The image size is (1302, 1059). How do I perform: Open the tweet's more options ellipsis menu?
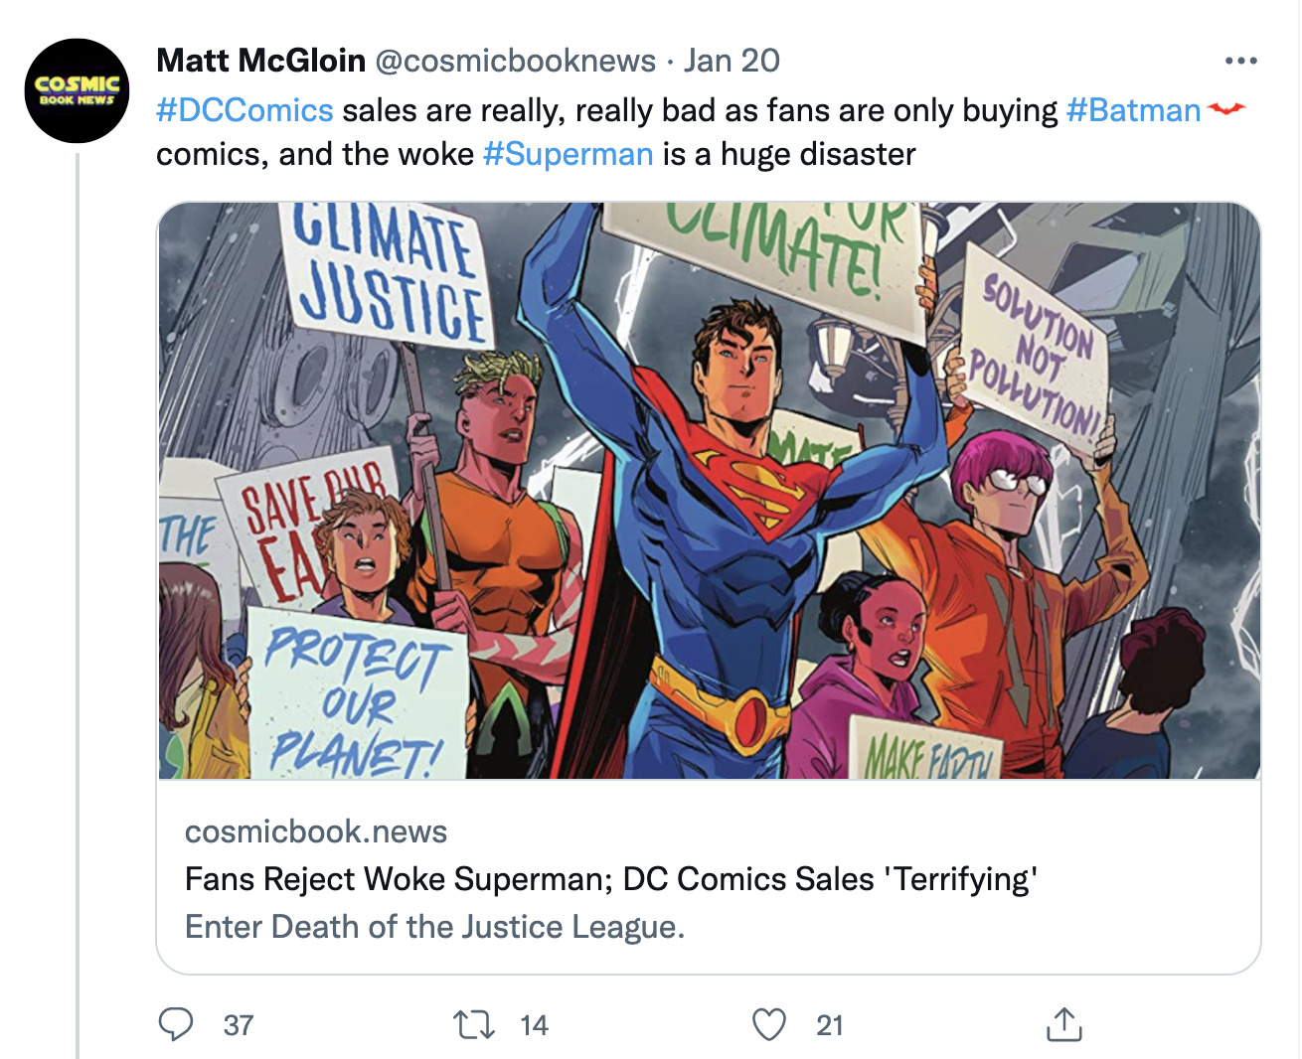click(1240, 62)
